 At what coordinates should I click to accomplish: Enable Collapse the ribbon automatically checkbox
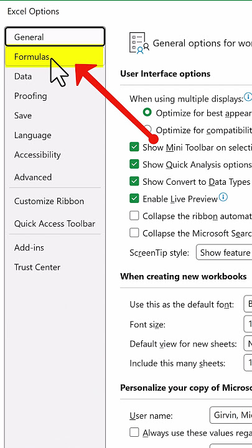134,216
